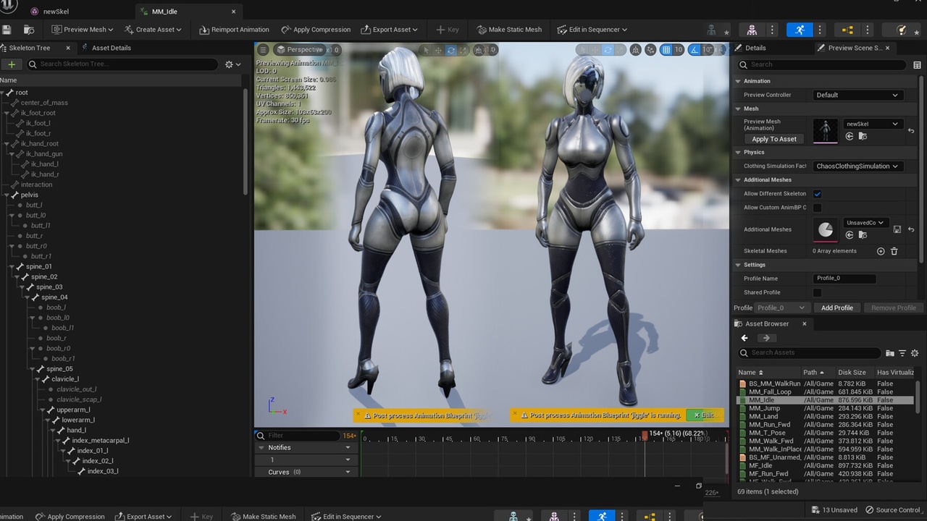Click the save icon beside Additional Meshes
This screenshot has height=521, width=927.
(897, 229)
